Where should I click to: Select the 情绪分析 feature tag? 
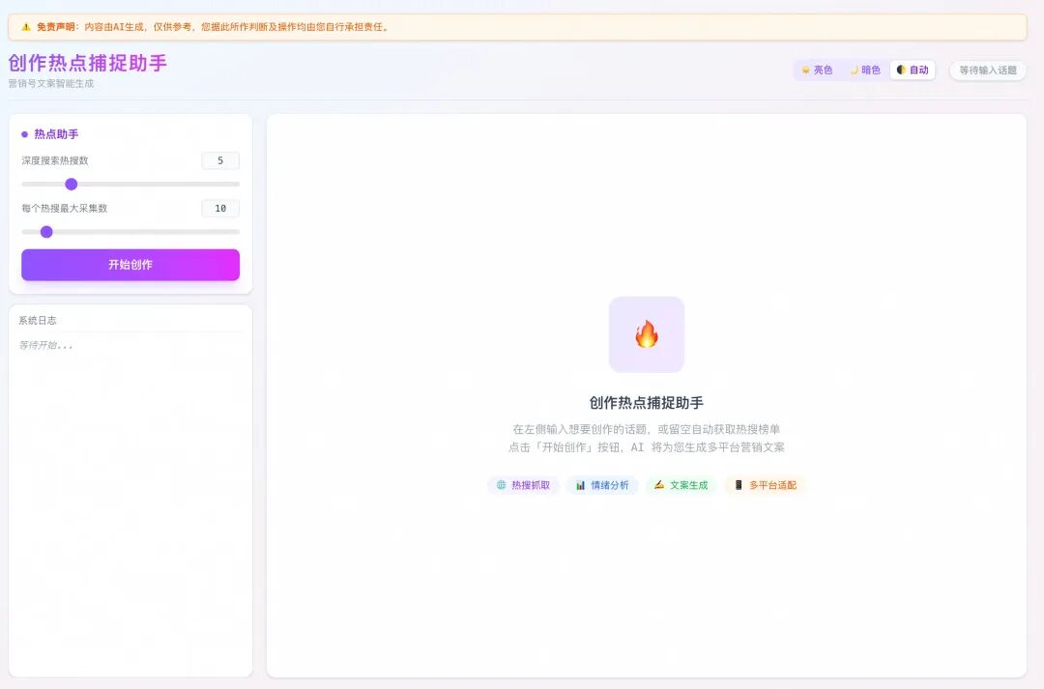point(603,485)
